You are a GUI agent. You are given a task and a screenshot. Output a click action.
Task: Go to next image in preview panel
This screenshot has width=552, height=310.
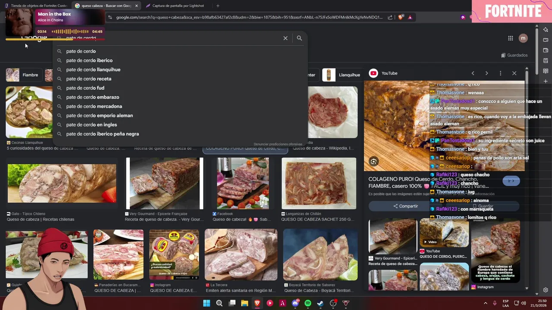(x=486, y=73)
